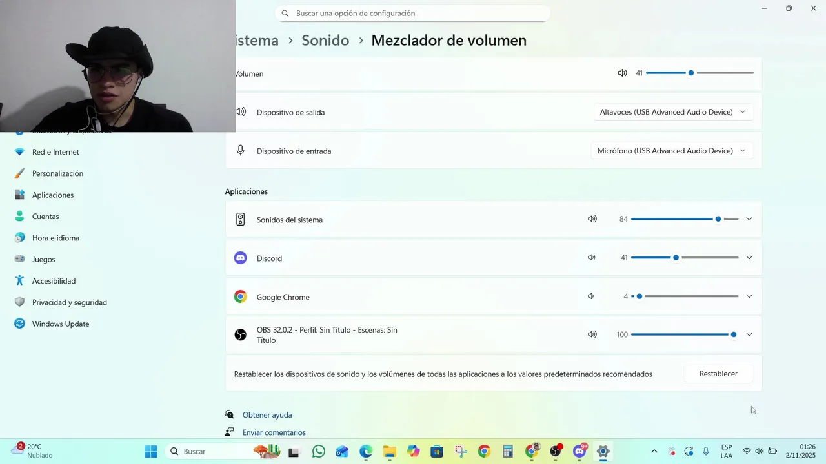
Task: Click the settings search field
Action: [x=412, y=13]
